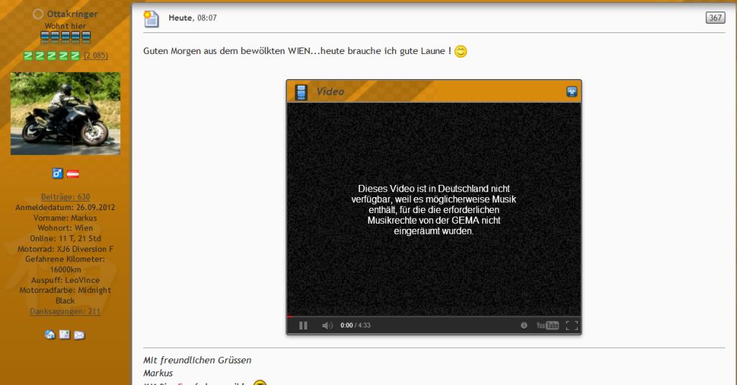Open the Danksagungen: 211 link

tap(65, 311)
